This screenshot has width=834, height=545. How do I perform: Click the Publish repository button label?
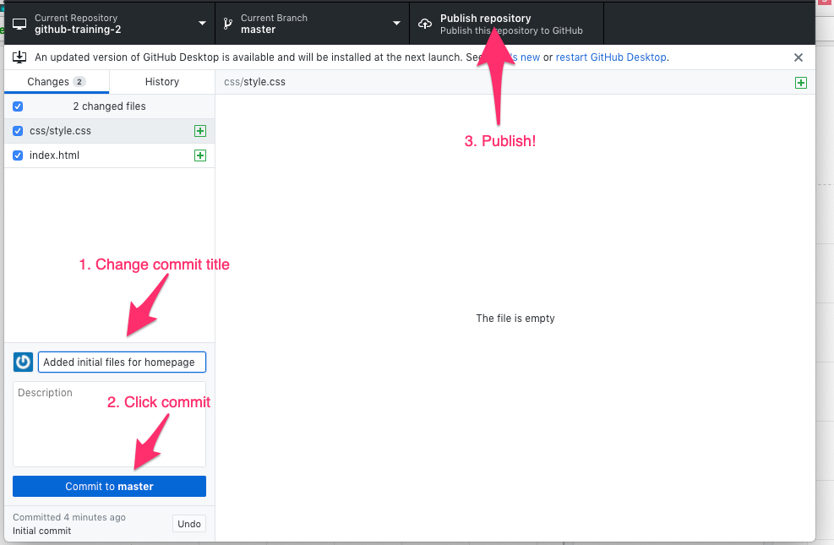486,18
